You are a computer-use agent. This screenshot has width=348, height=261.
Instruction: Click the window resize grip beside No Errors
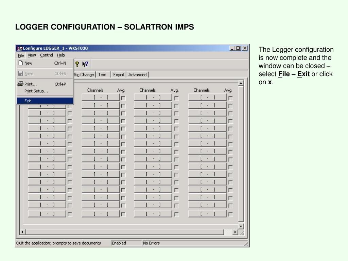click(x=246, y=244)
